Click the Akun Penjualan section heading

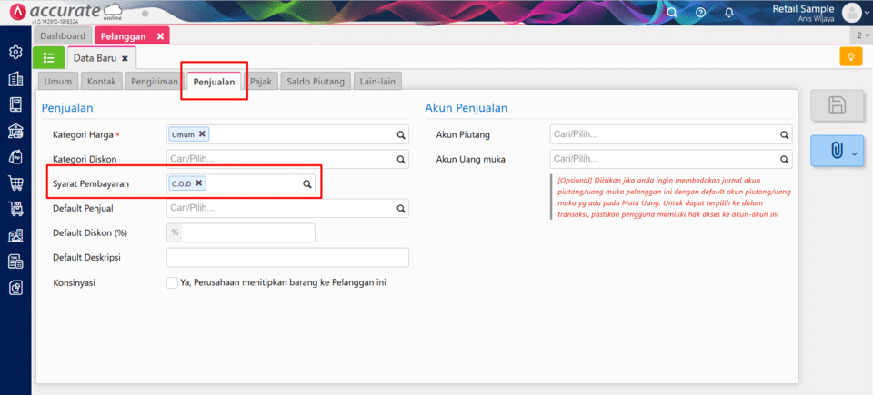tap(466, 108)
